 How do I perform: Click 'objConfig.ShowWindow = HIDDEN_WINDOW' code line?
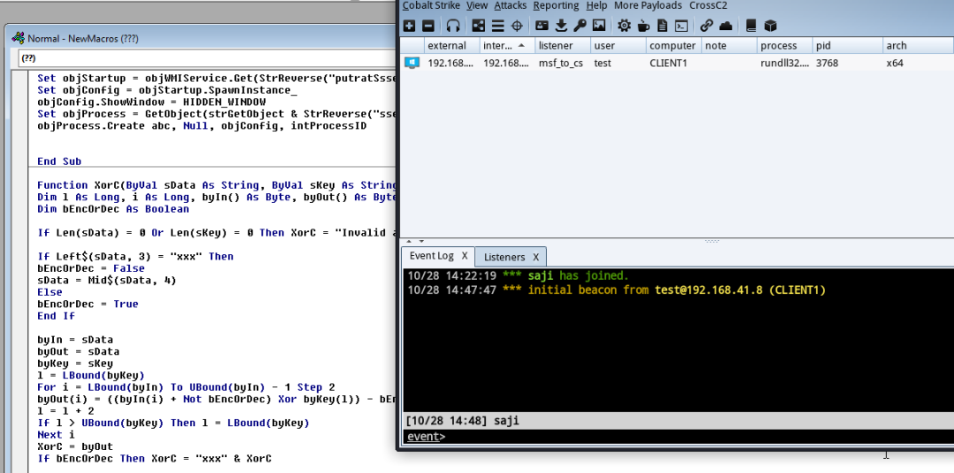[x=152, y=102]
